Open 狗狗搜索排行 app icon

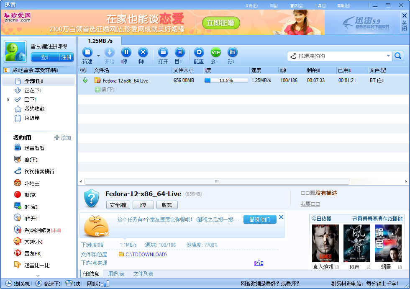pos(18,171)
